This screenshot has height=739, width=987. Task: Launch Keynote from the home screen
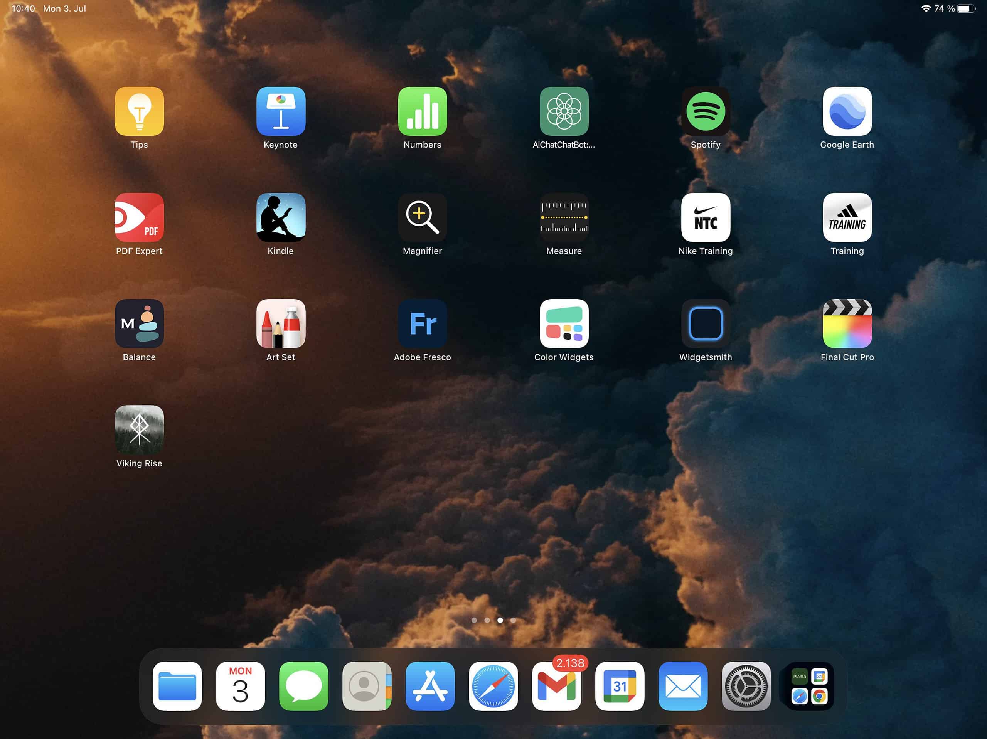point(281,111)
